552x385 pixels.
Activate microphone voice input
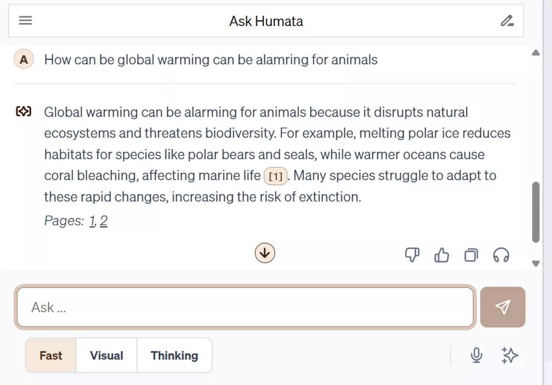tap(476, 355)
